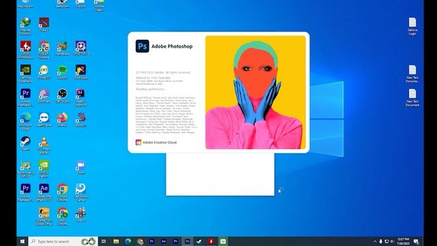Click 'Reading preferences...' status text
The width and height of the screenshot is (437, 246).
click(x=151, y=90)
